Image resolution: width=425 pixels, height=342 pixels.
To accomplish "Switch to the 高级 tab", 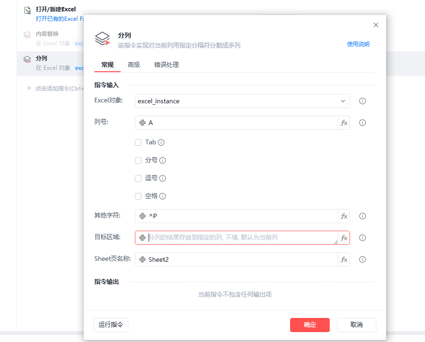I will pyautogui.click(x=134, y=65).
